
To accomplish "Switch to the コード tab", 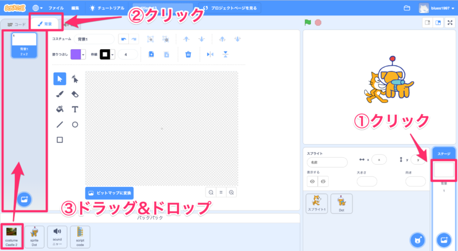I will click(x=17, y=25).
